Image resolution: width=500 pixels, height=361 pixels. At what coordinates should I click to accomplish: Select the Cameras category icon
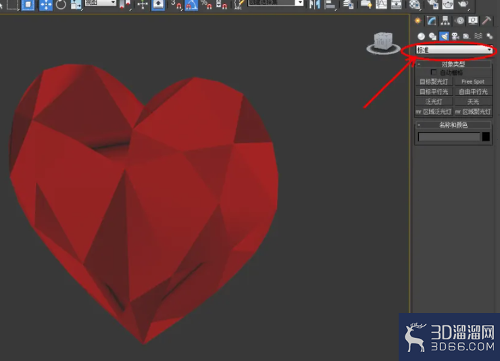pyautogui.click(x=455, y=36)
